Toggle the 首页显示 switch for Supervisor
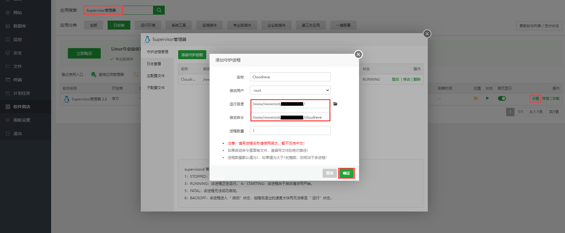This screenshot has width=565, height=233. (502, 98)
